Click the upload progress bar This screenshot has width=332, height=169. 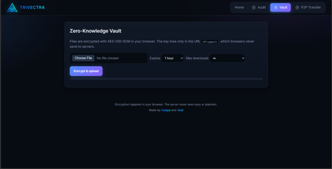pyautogui.click(x=166, y=79)
